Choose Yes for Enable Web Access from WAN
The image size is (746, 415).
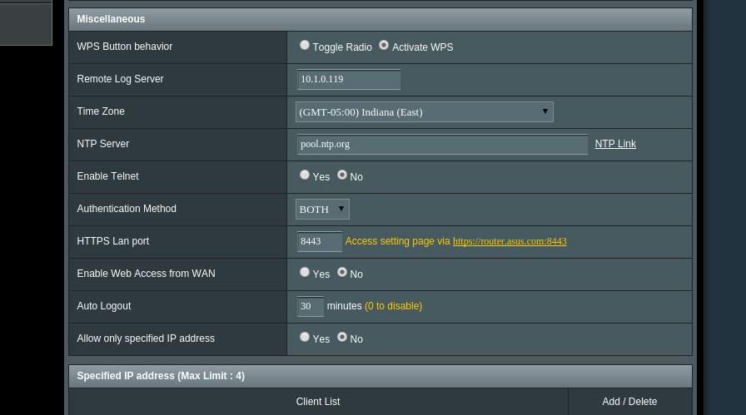click(x=305, y=273)
